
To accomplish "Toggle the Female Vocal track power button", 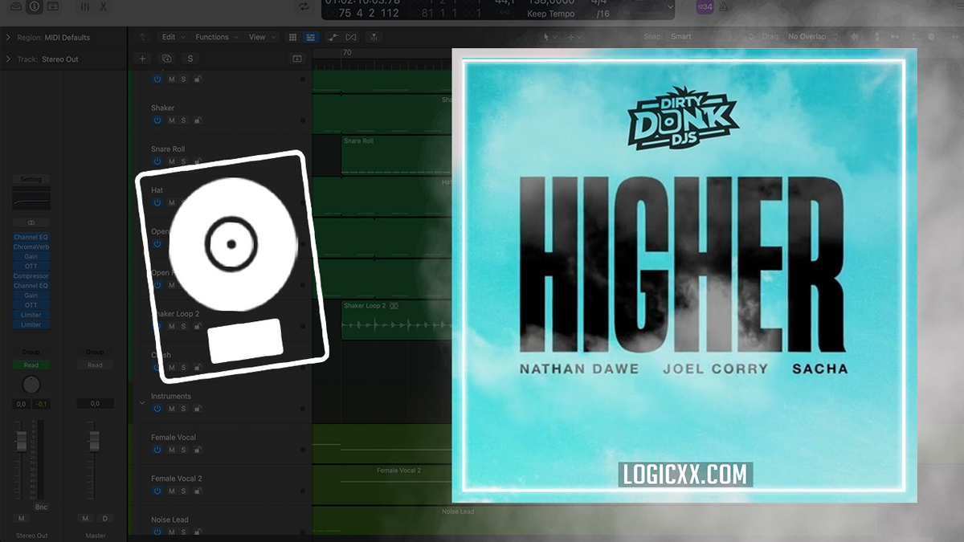I will [x=157, y=450].
